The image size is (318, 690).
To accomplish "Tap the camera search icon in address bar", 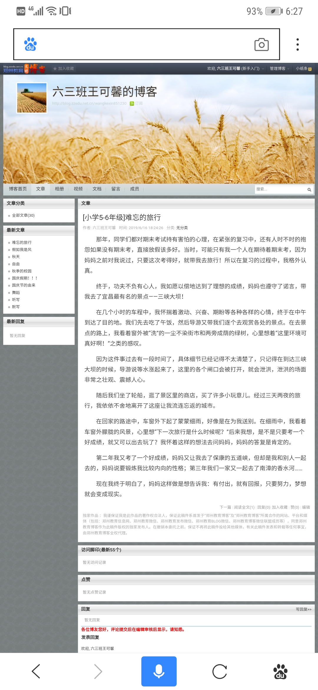I will tap(261, 45).
